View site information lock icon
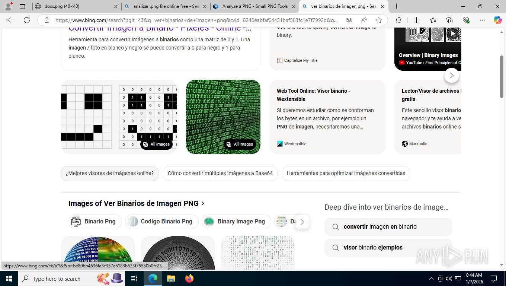 [47, 20]
